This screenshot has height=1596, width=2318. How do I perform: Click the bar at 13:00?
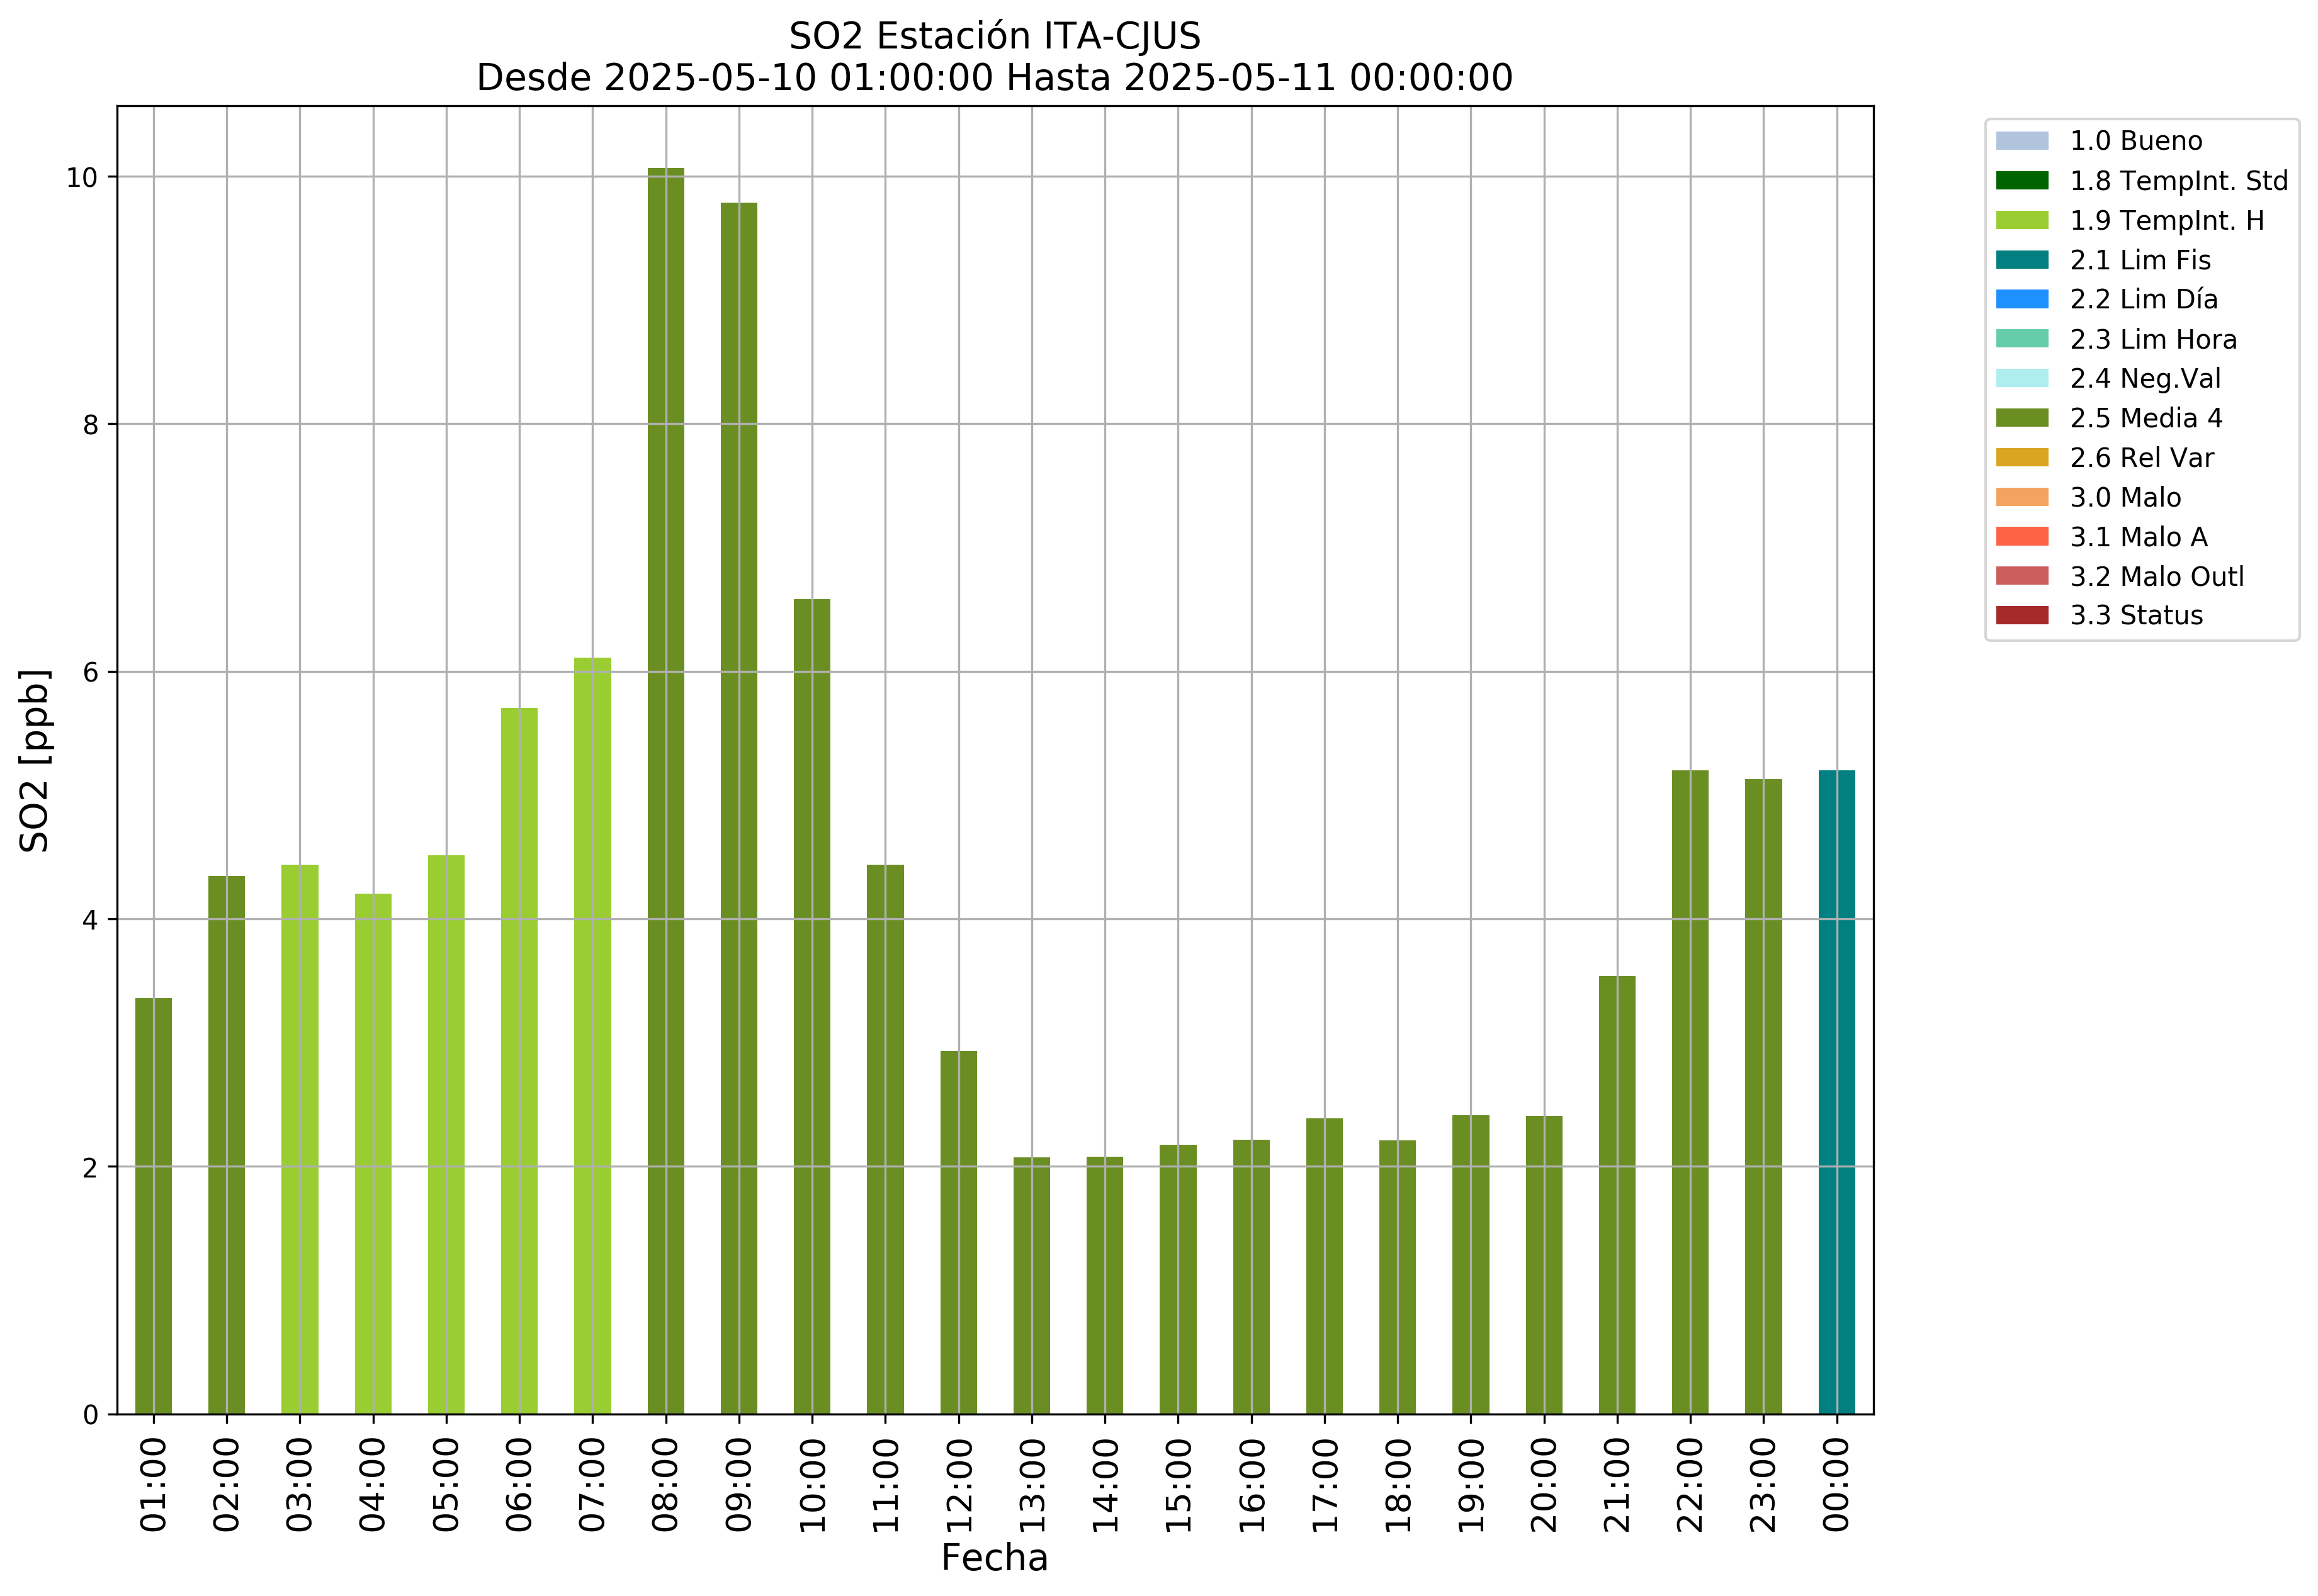tap(1031, 1286)
